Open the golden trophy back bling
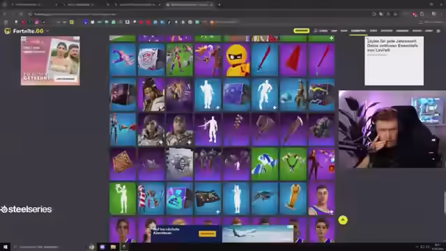 (293, 199)
